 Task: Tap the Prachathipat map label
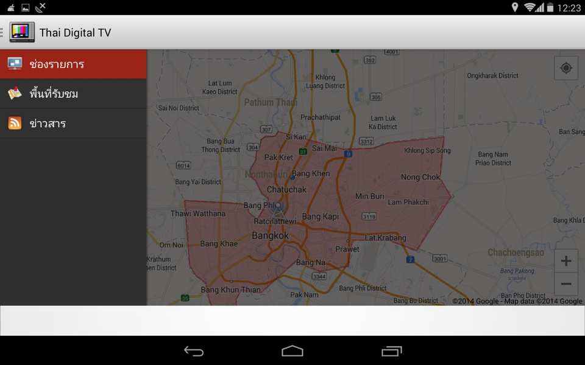point(321,117)
